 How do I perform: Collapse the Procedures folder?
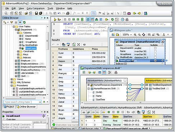11,85
